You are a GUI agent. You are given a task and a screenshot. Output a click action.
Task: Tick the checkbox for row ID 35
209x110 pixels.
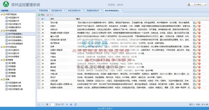pyautogui.click(x=39, y=43)
